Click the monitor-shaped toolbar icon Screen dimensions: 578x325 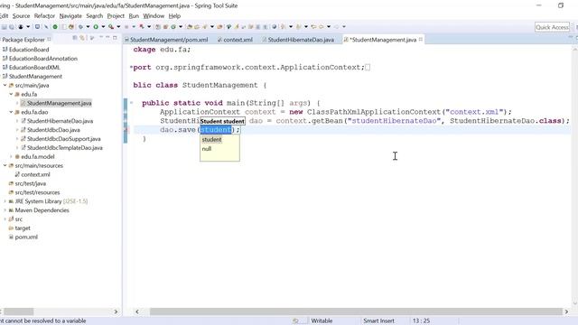click(37, 26)
